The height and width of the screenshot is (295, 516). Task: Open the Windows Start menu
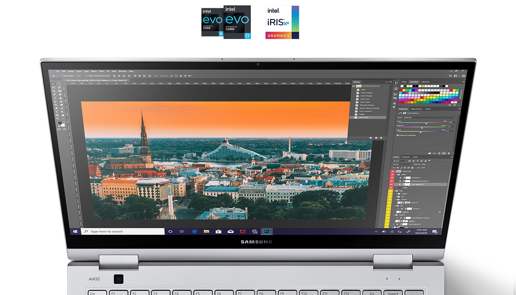click(75, 231)
